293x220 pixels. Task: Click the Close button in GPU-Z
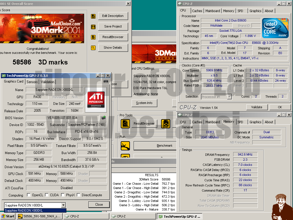[99, 205]
